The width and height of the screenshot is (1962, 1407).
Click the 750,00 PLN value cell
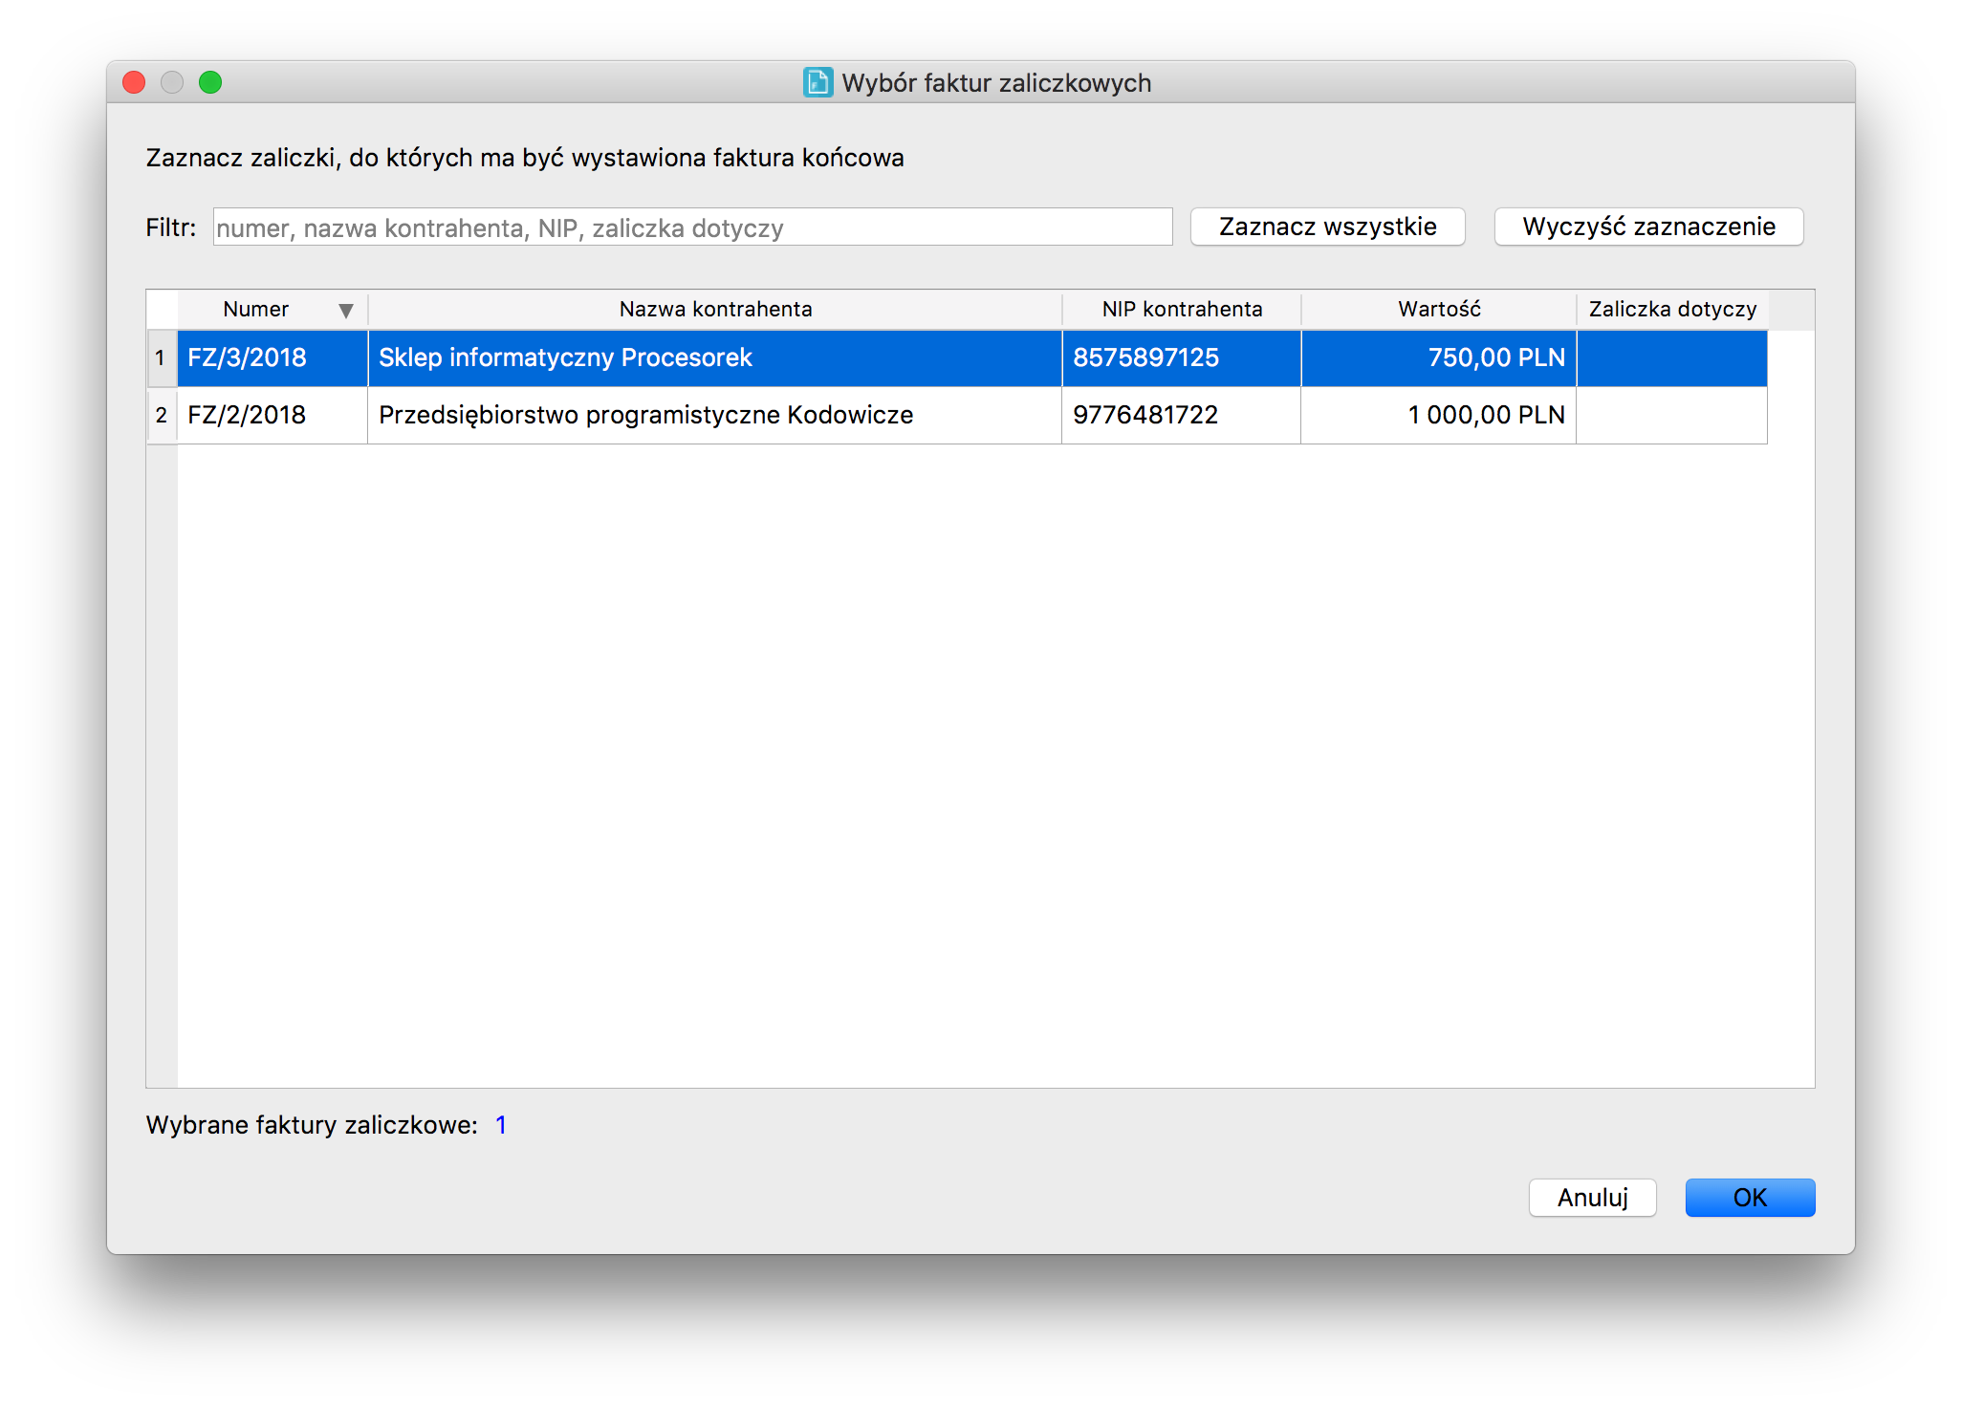point(1439,358)
